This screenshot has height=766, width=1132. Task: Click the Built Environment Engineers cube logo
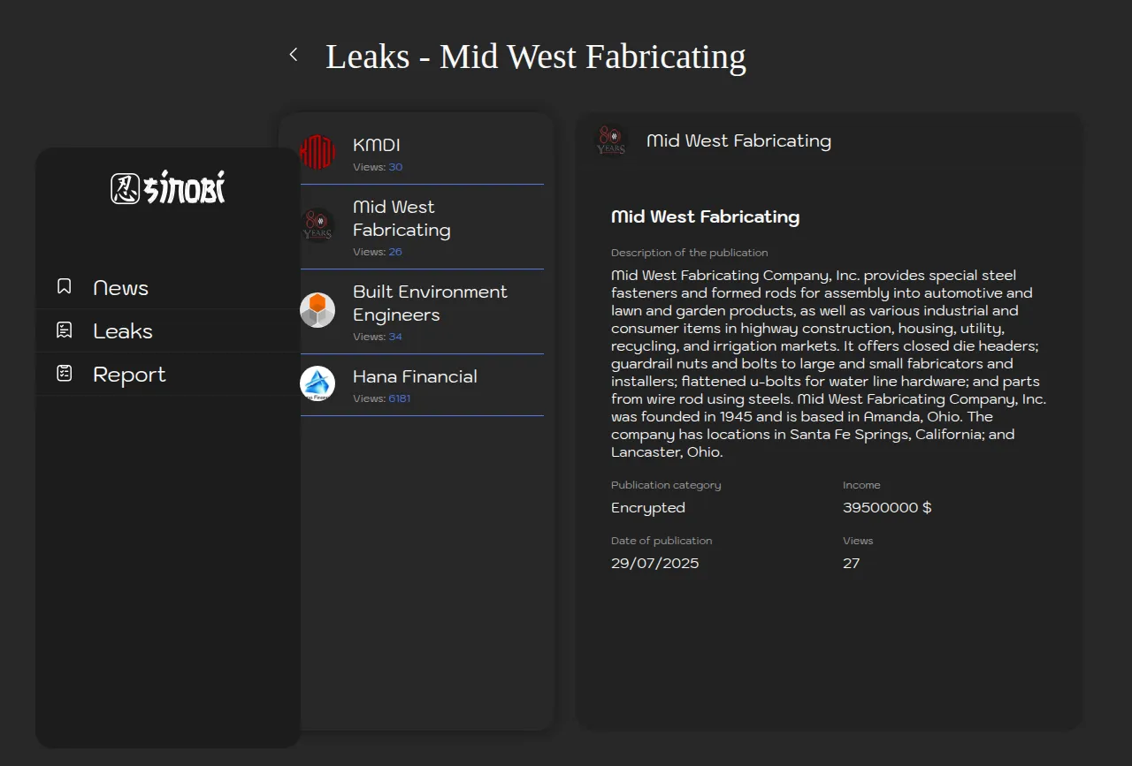click(x=317, y=310)
